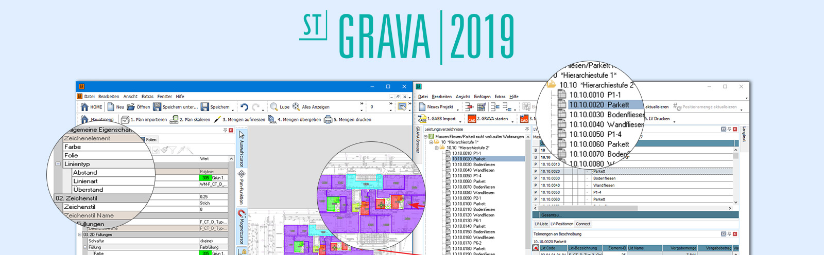Screen dimensions: 824x255
Task: Open the GRAVA Browser side tab
Action: pos(418,140)
